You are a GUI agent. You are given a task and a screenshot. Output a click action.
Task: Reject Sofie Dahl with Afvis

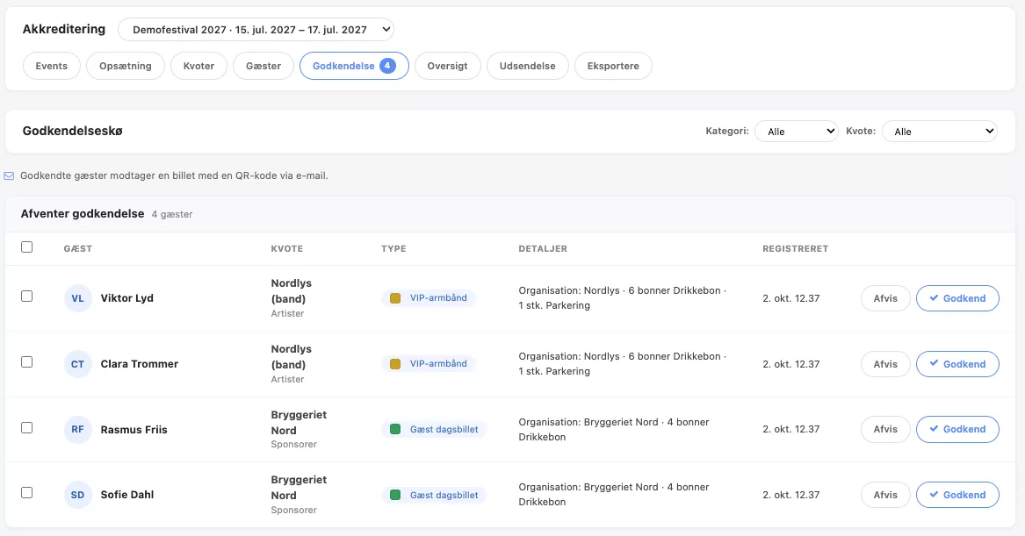[885, 495]
